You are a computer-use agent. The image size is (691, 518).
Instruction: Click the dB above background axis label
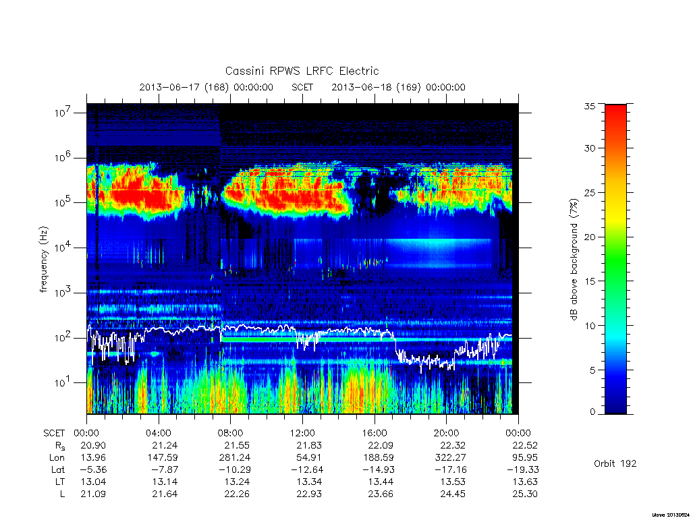(574, 259)
